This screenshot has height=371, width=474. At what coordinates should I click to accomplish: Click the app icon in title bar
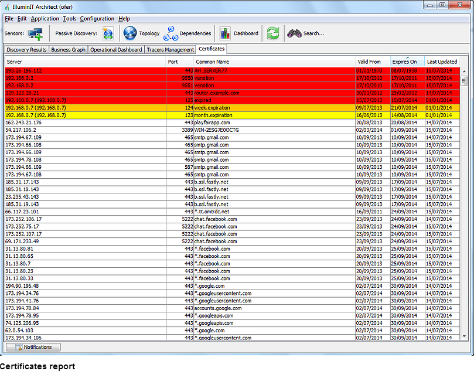coord(6,5)
